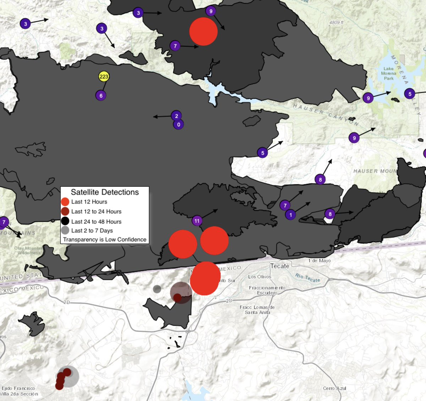Click 'Transparency is Low Confidence' legend note
Image resolution: width=426 pixels, height=401 pixels.
pos(105,239)
